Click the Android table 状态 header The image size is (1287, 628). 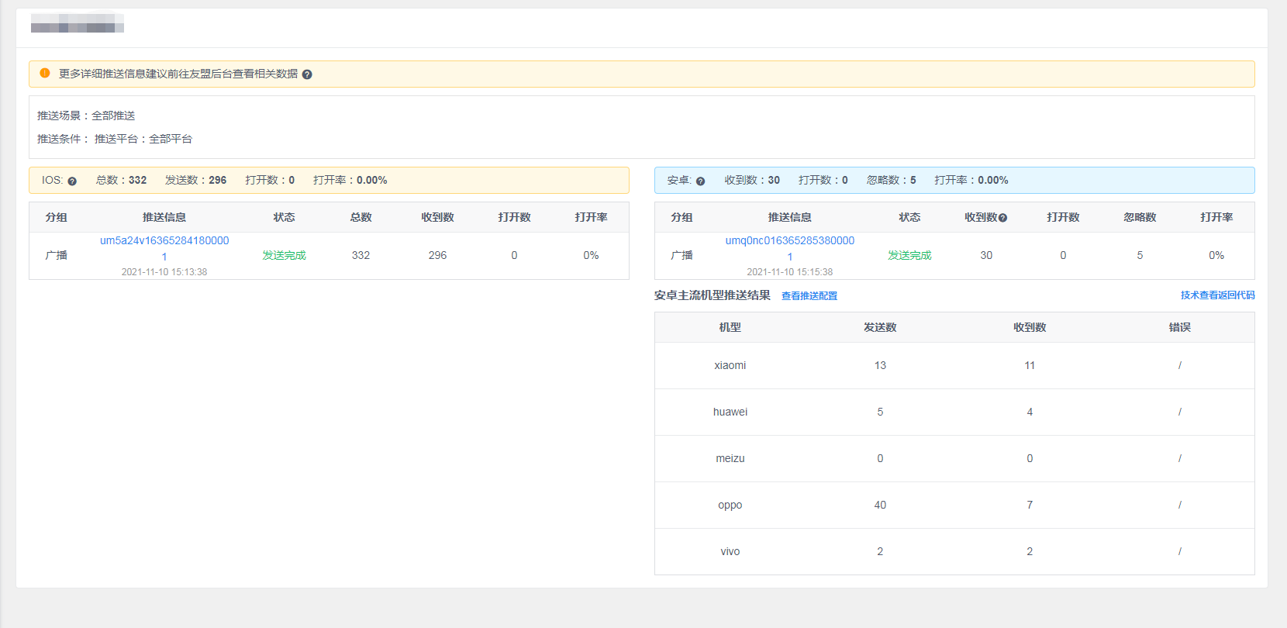(909, 217)
